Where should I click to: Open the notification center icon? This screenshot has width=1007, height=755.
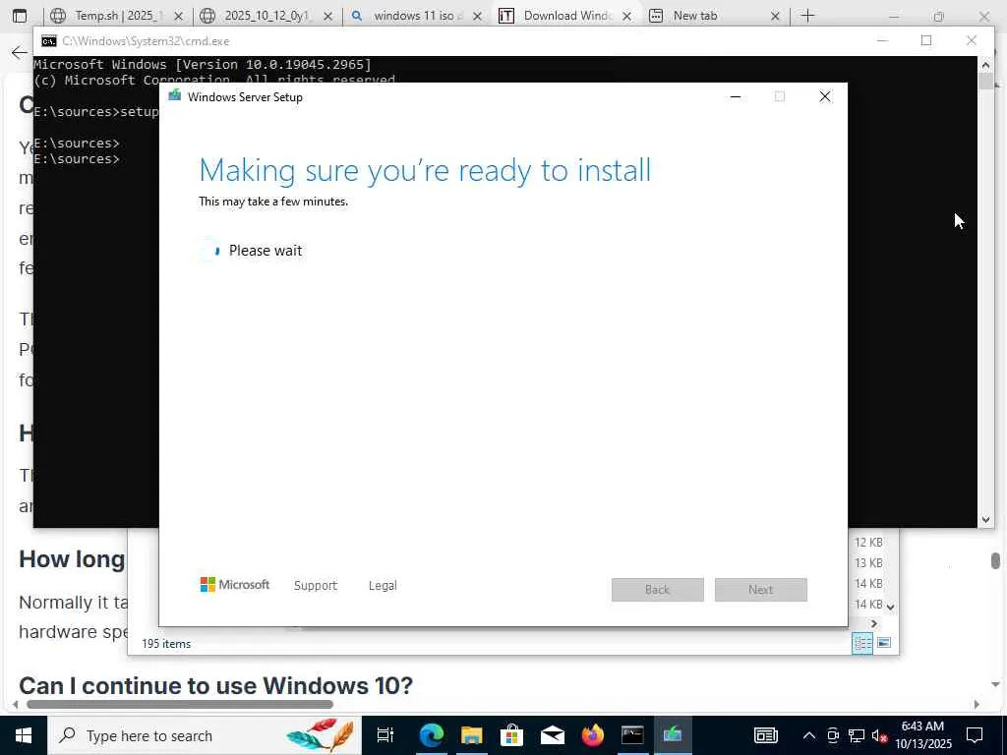coord(975,735)
